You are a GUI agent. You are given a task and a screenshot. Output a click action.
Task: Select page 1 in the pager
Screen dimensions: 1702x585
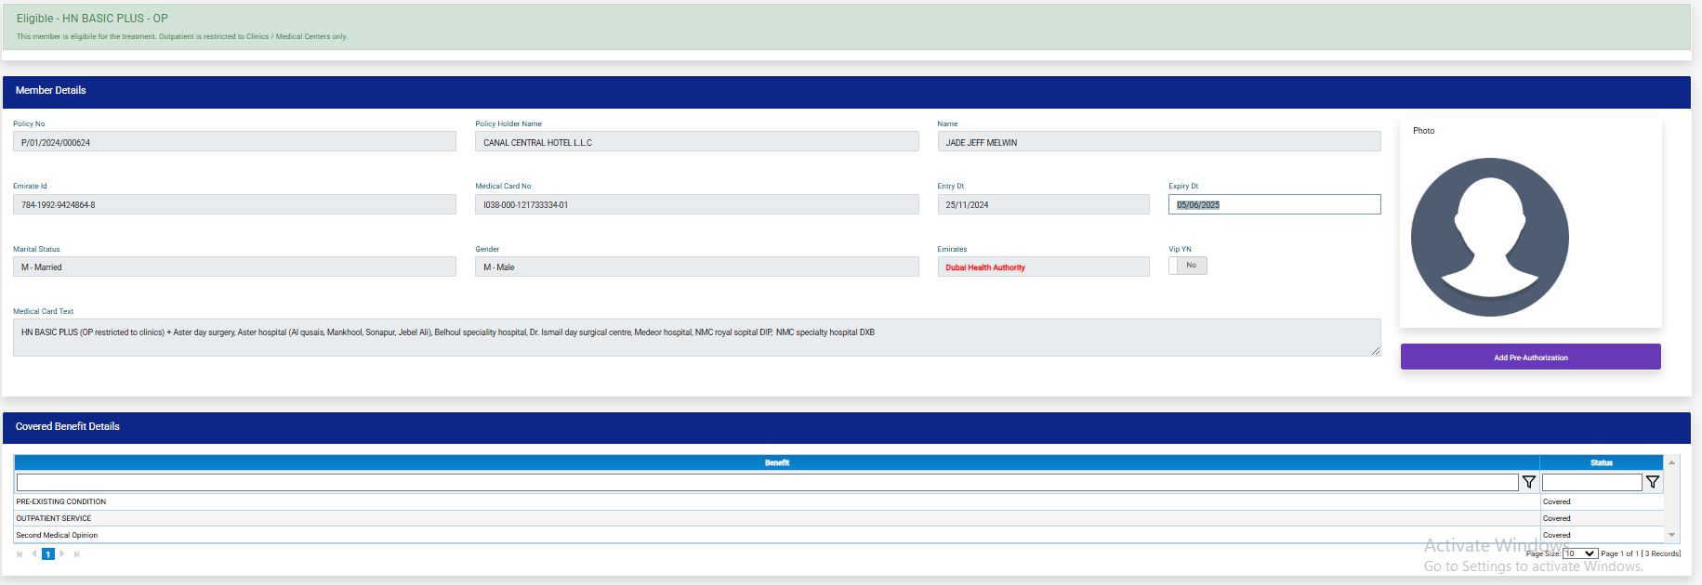coord(48,554)
